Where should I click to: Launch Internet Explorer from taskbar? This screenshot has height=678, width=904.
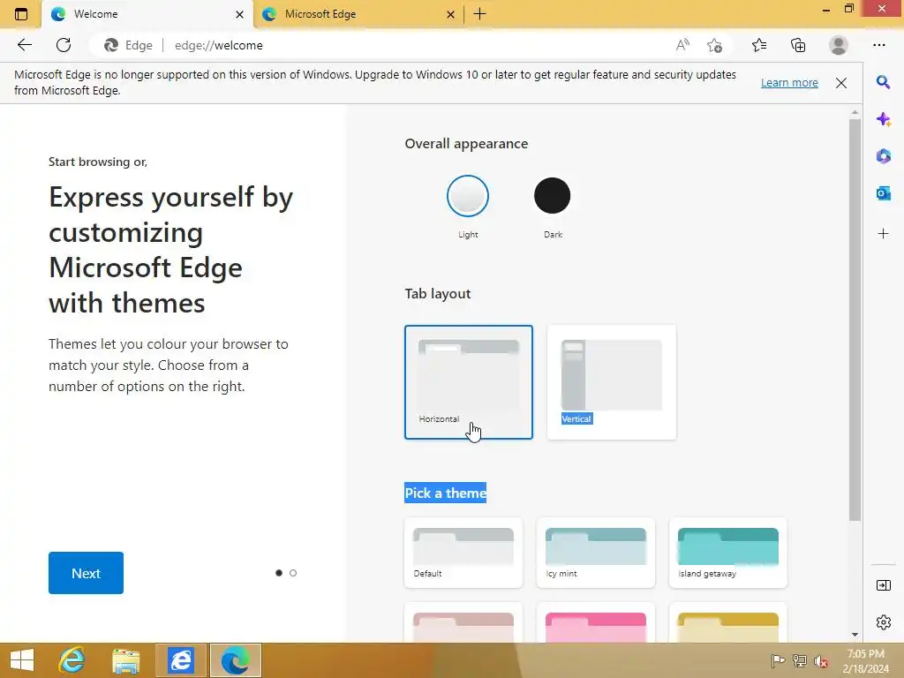coord(72,660)
